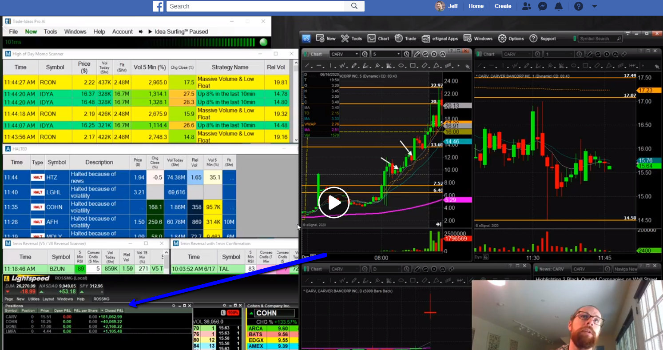Open eSignal Support help button
The height and width of the screenshot is (350, 663).
pyautogui.click(x=543, y=39)
